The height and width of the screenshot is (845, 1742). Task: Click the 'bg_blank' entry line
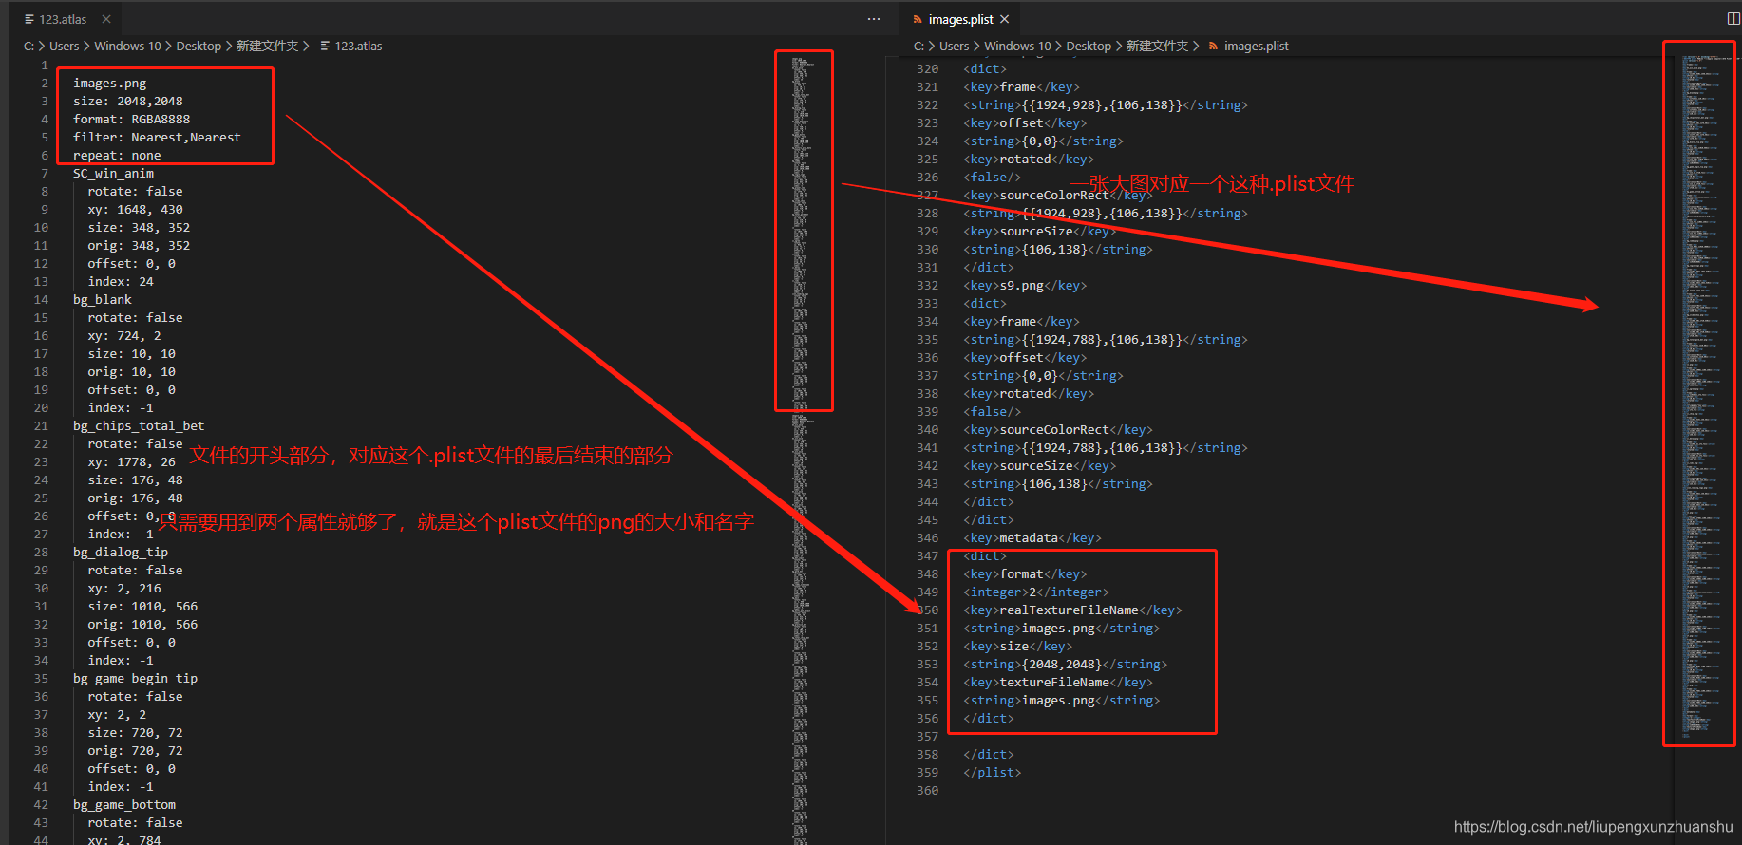point(103,299)
